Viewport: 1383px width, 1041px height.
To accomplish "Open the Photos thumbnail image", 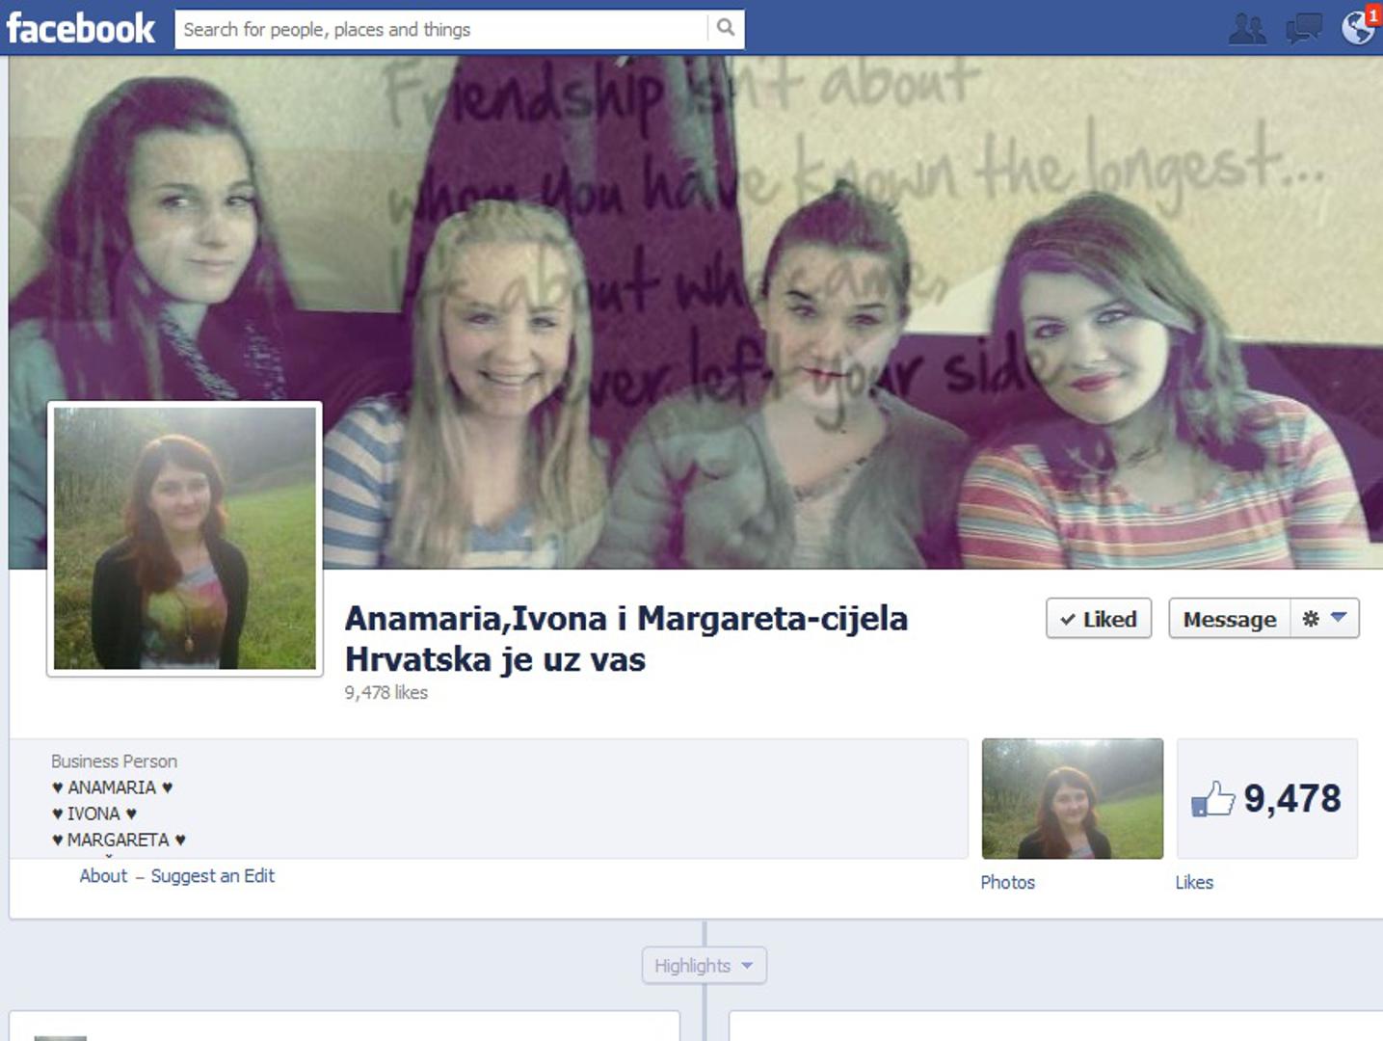I will [x=1072, y=798].
